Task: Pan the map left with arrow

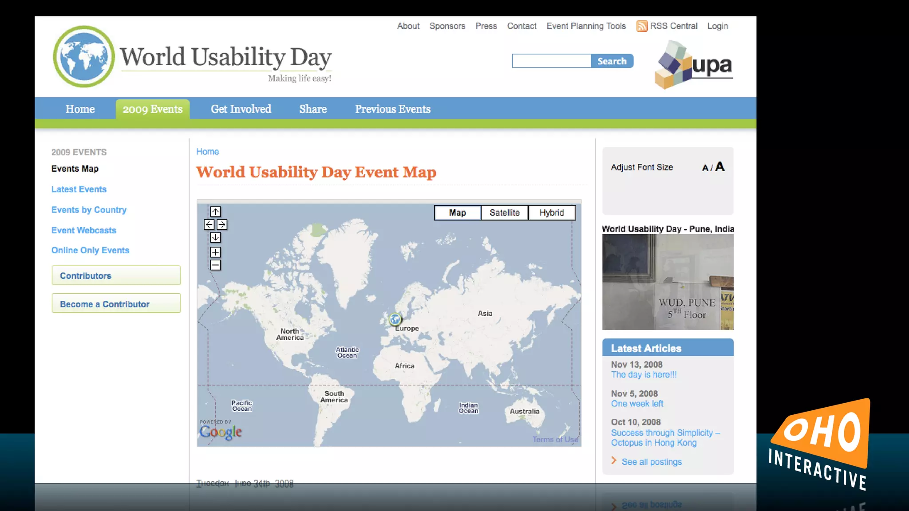Action: tap(209, 224)
